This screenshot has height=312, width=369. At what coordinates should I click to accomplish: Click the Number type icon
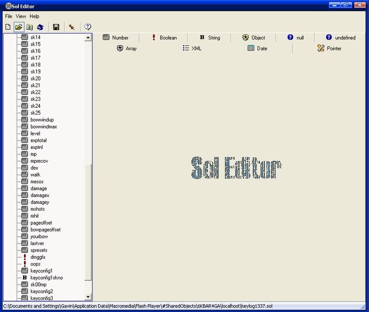click(106, 37)
